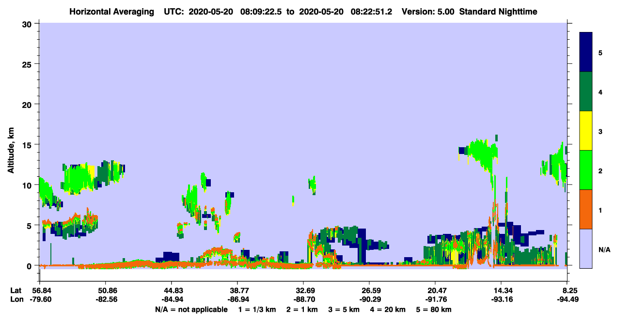Click the dark blue colorbar segment labeled 5
630x323 pixels.
click(x=586, y=52)
